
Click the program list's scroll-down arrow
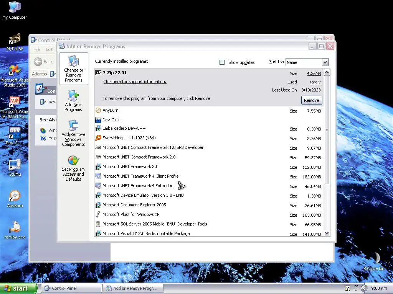tap(327, 233)
